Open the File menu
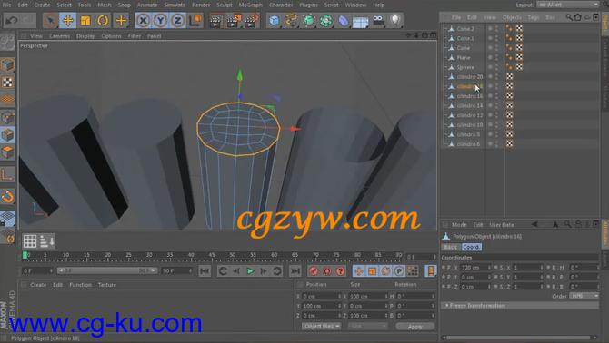 pos(6,5)
